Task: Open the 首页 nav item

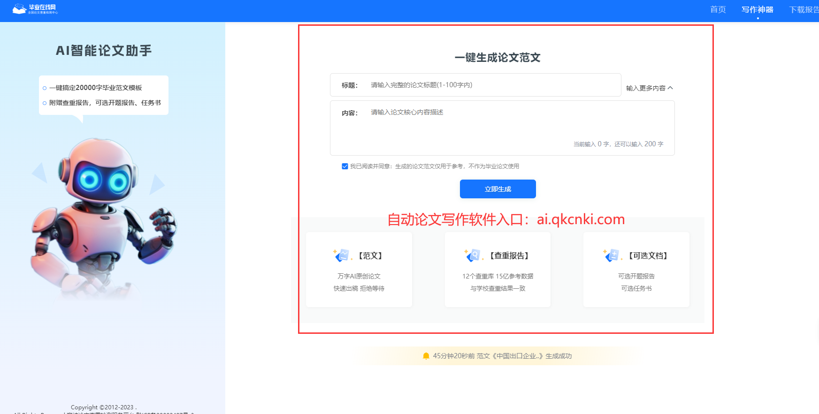Action: [718, 9]
